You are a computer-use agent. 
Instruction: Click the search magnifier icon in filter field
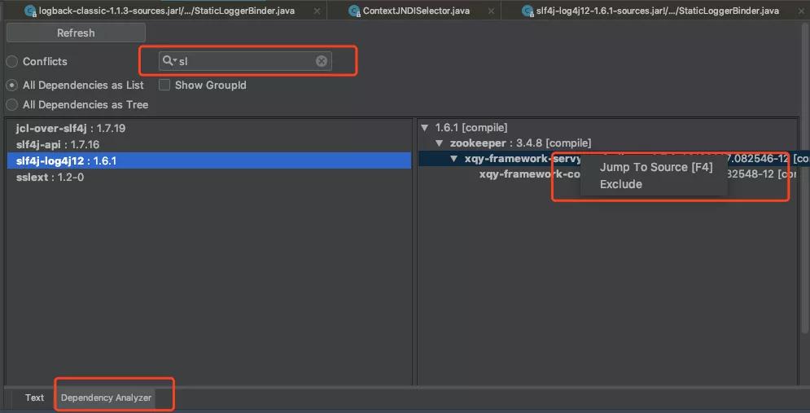(169, 61)
